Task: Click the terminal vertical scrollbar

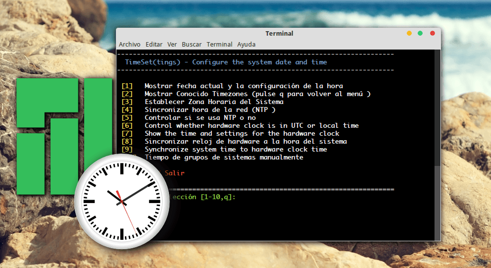Action: [x=437, y=145]
